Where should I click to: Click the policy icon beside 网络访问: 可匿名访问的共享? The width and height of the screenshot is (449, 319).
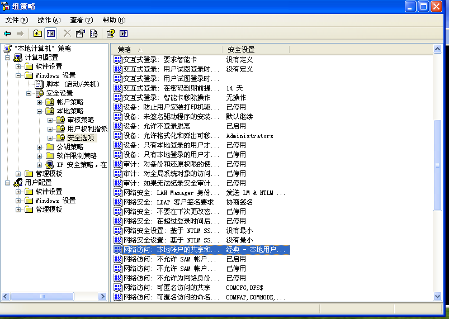coord(117,288)
